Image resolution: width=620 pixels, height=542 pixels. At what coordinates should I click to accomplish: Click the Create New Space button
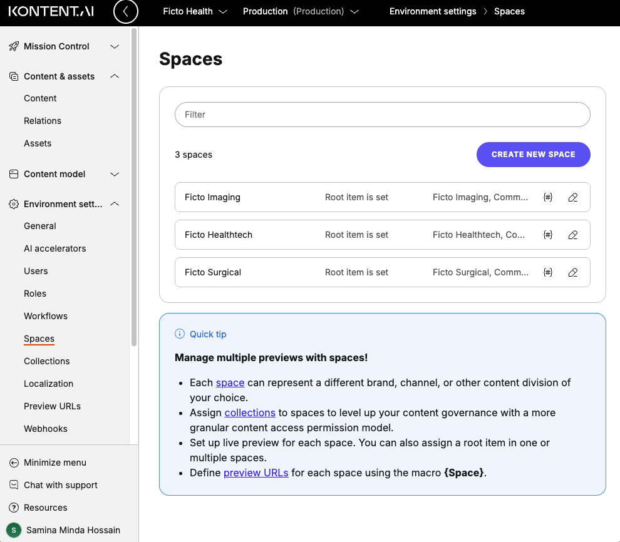coord(533,155)
